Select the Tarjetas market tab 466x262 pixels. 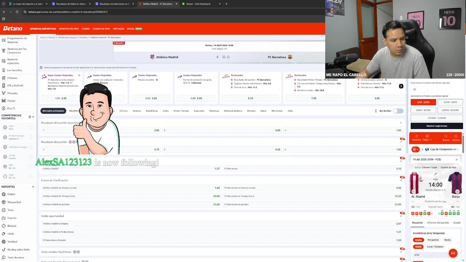point(137,111)
